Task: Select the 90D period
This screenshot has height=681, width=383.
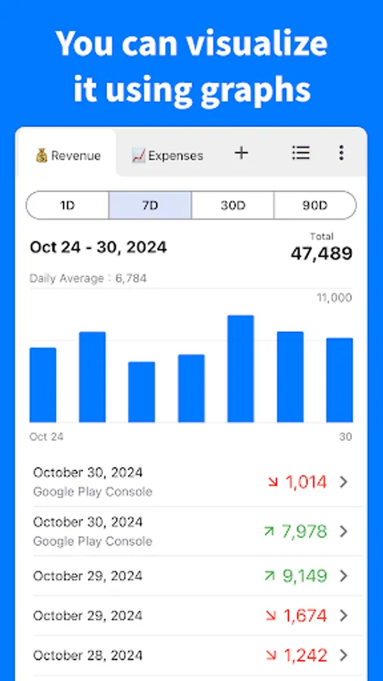Action: pyautogui.click(x=315, y=205)
